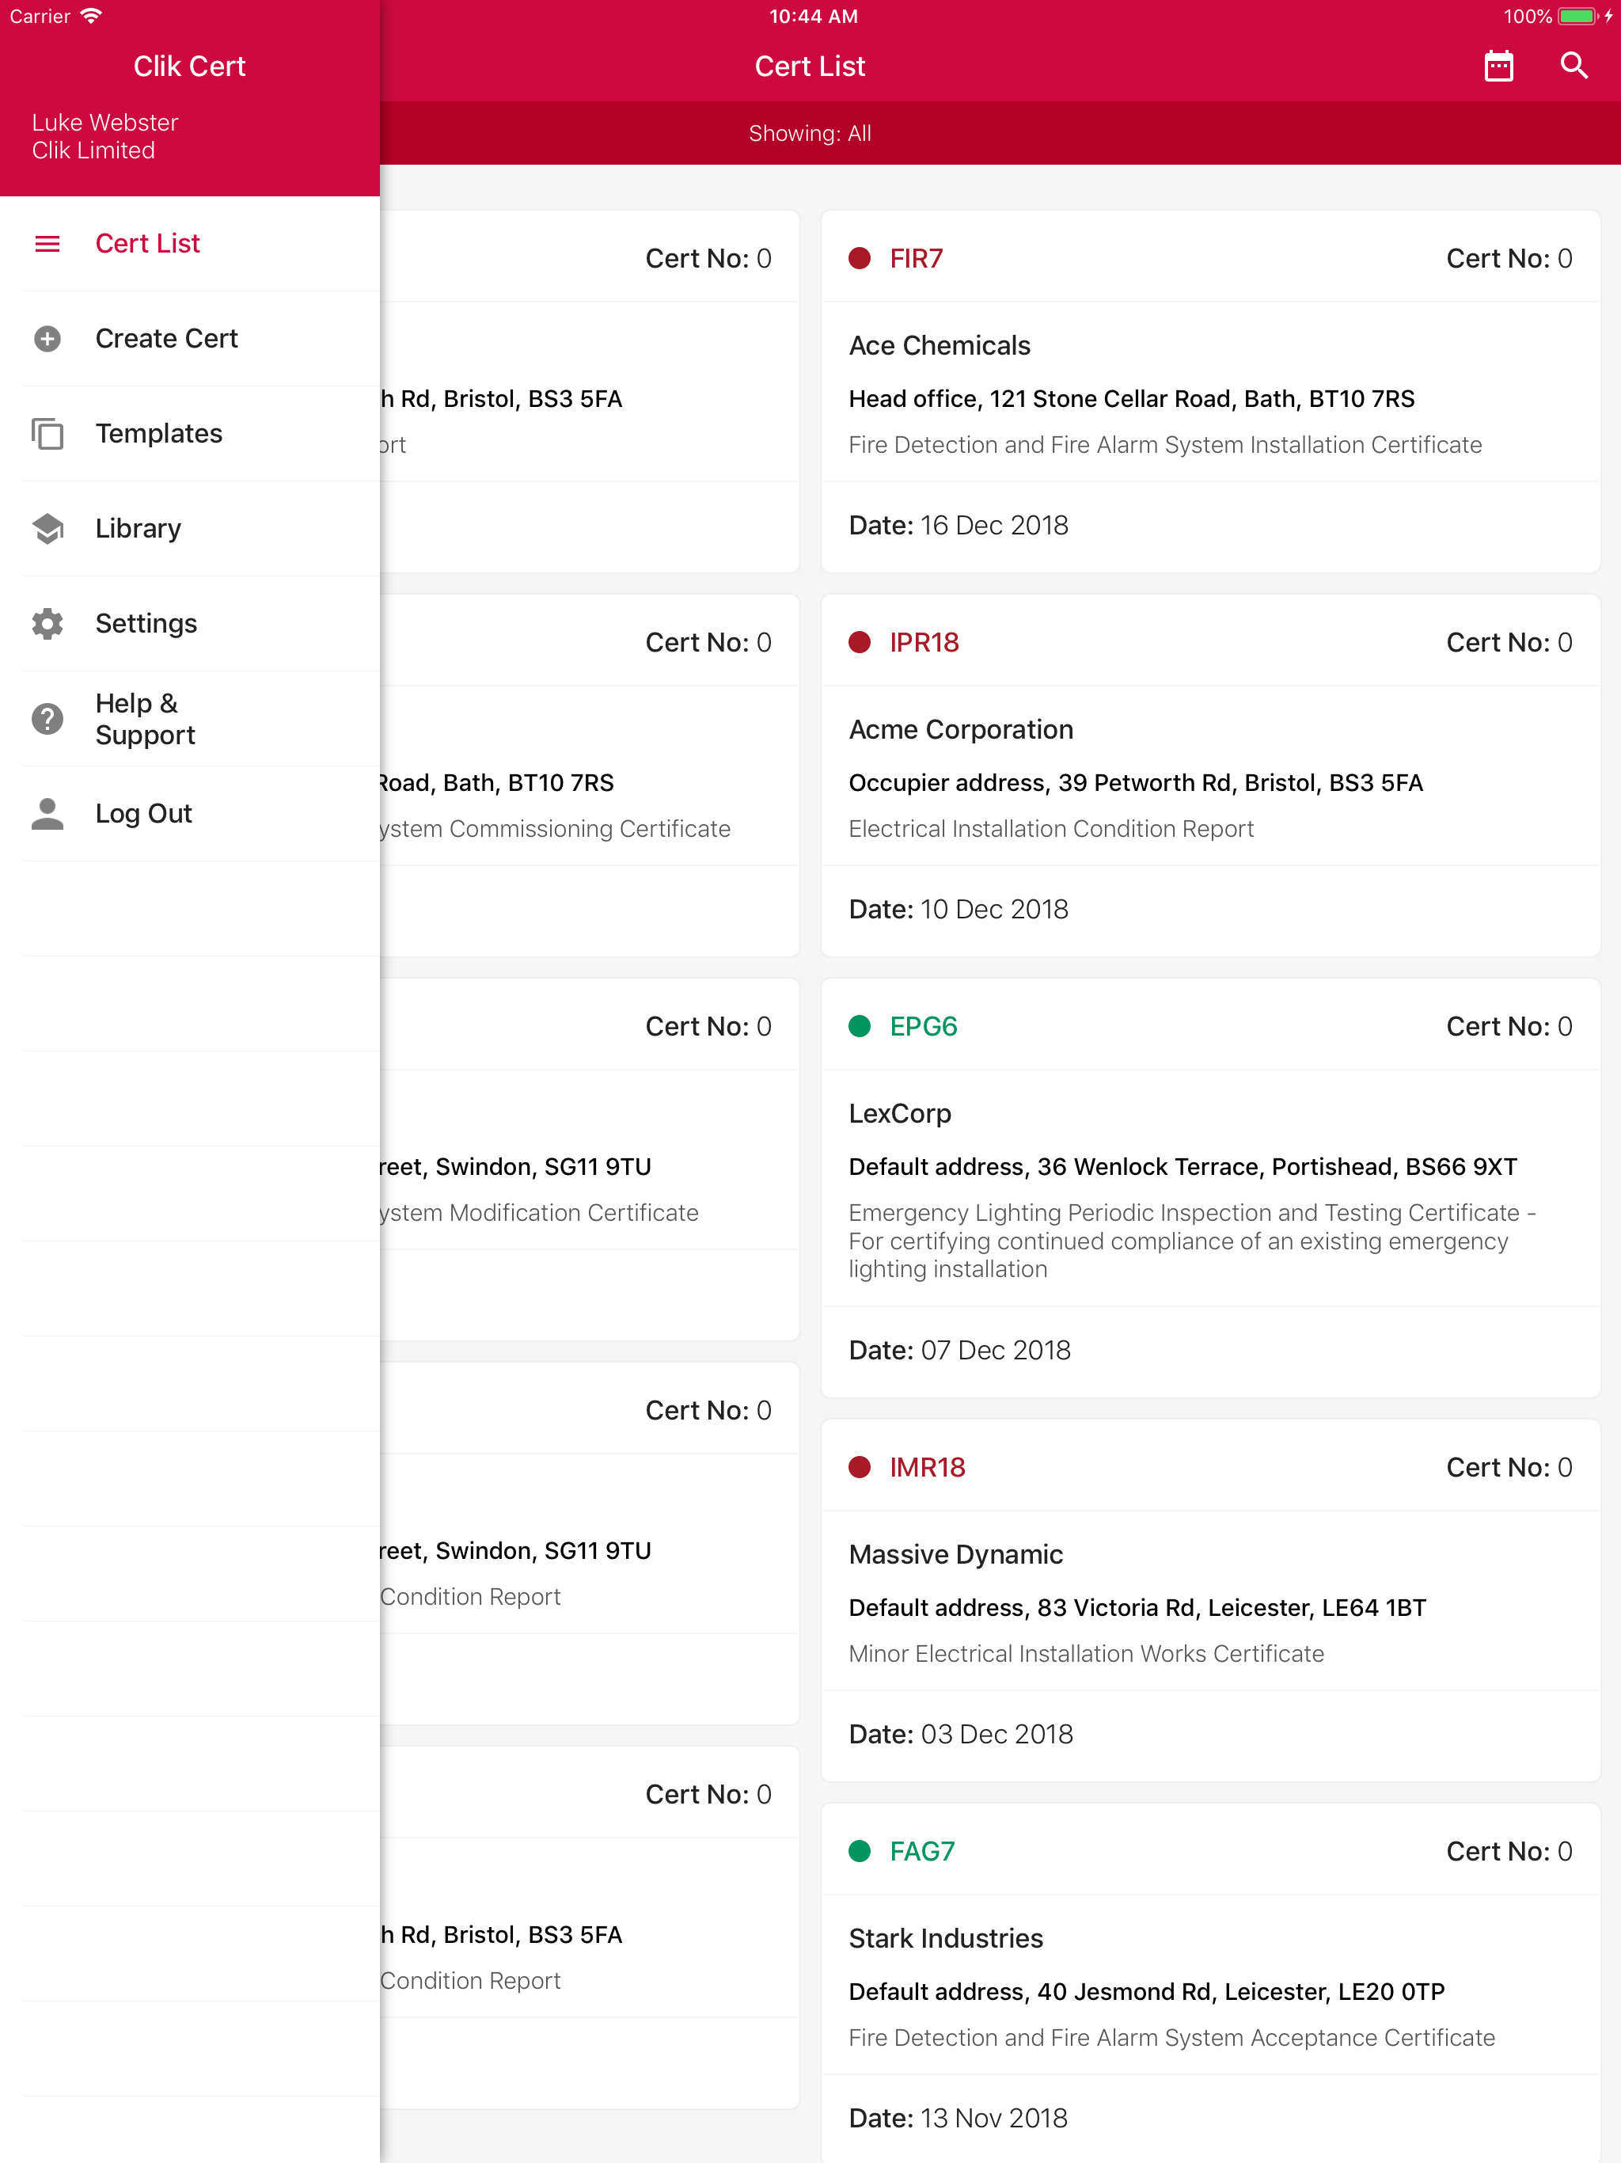Open the calendar date filter icon

coord(1498,67)
